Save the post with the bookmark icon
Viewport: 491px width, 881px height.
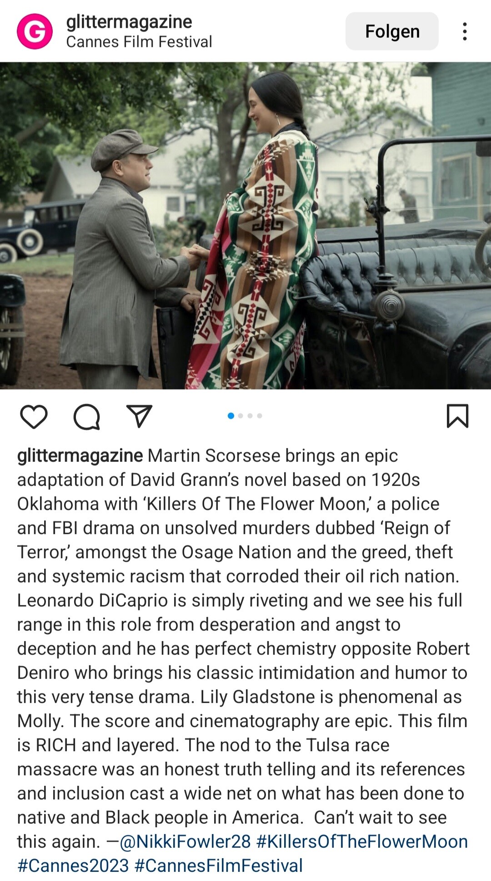[457, 416]
